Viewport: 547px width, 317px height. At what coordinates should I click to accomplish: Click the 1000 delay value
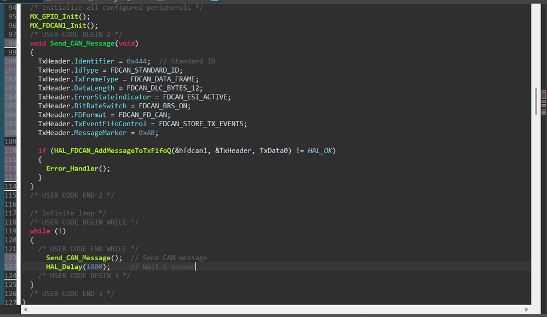click(94, 267)
